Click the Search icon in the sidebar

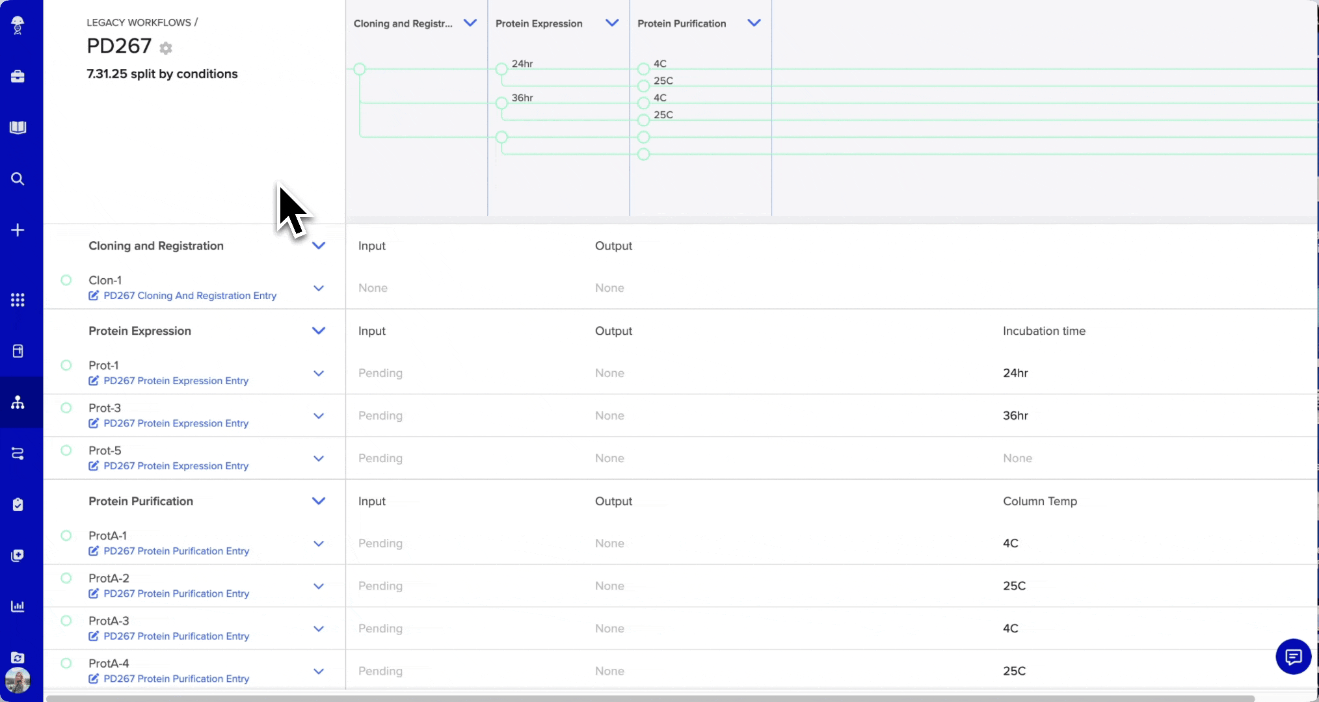18,179
